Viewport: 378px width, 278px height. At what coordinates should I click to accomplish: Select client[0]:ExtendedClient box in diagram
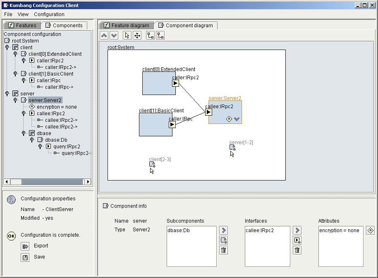[159, 83]
